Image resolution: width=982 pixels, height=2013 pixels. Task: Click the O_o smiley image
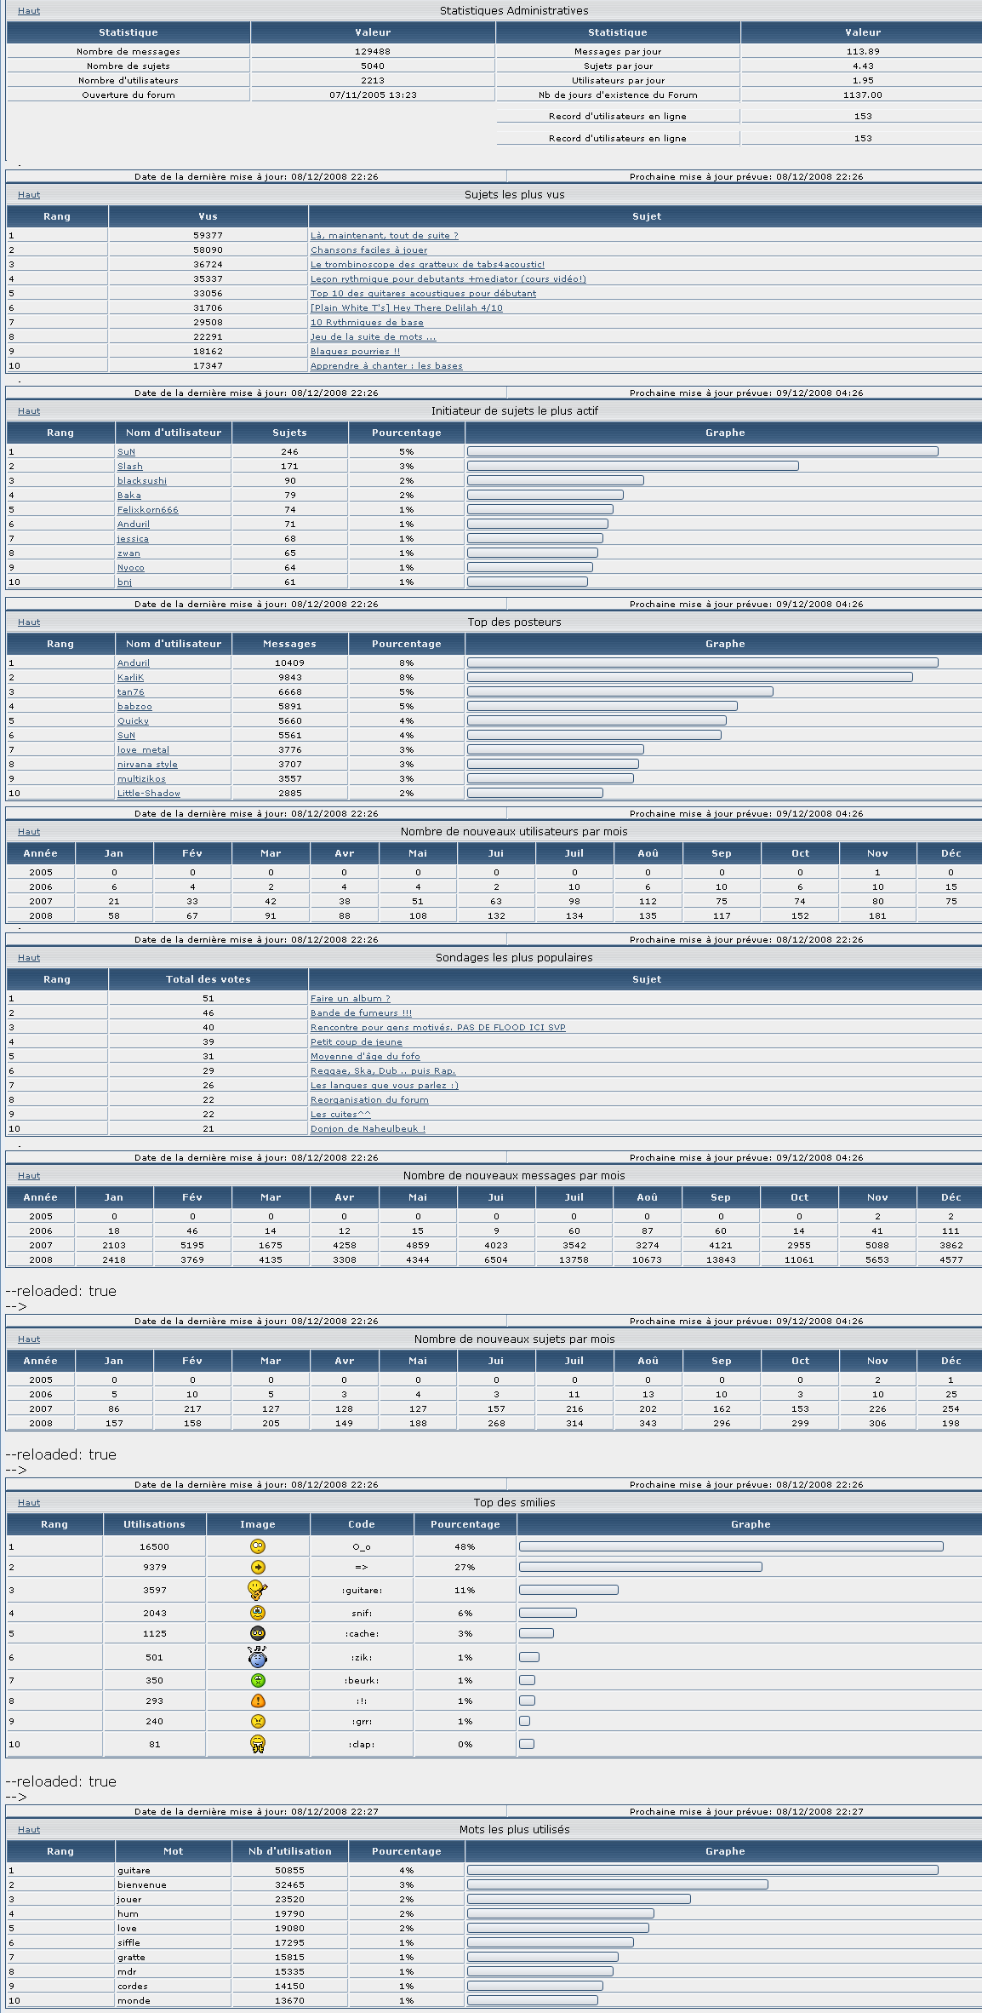[258, 1546]
